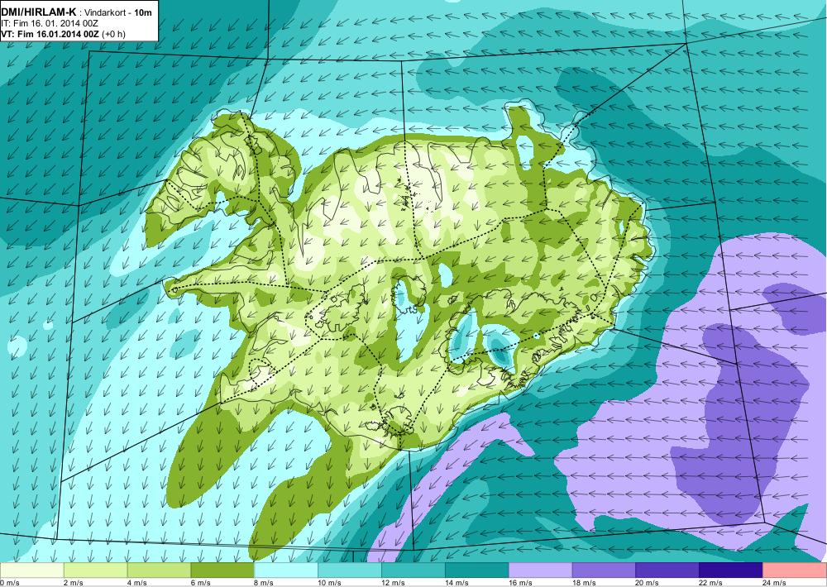Select the pale cyan 8–10 m/s legend swatch
Image resolution: width=827 pixels, height=587 pixels.
[x=286, y=570]
